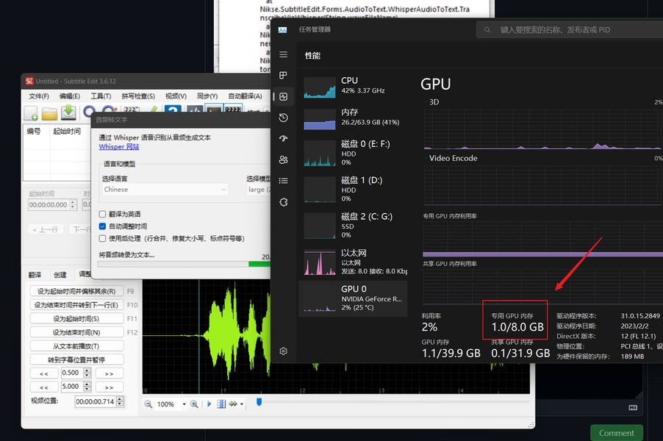Click the Subtitle Edit SE logo icon
Image resolution: width=663 pixels, height=441 pixels.
[x=29, y=81]
